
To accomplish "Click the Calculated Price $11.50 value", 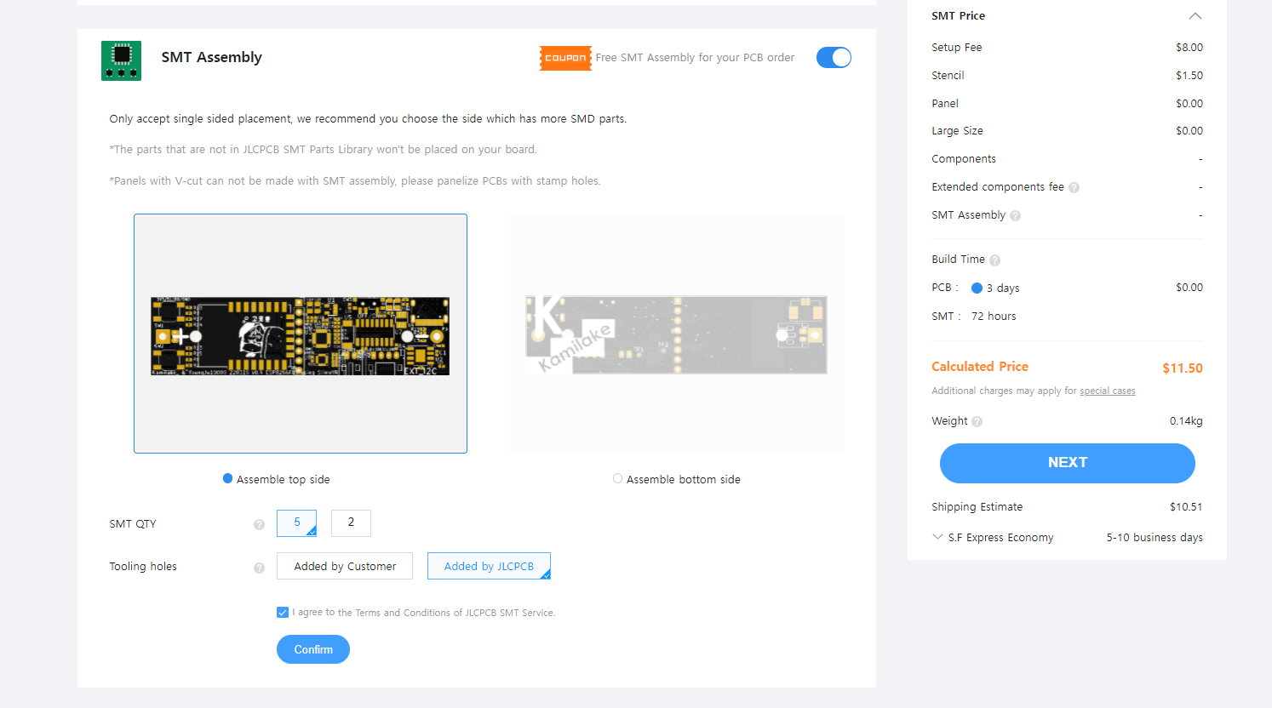I will [1183, 368].
